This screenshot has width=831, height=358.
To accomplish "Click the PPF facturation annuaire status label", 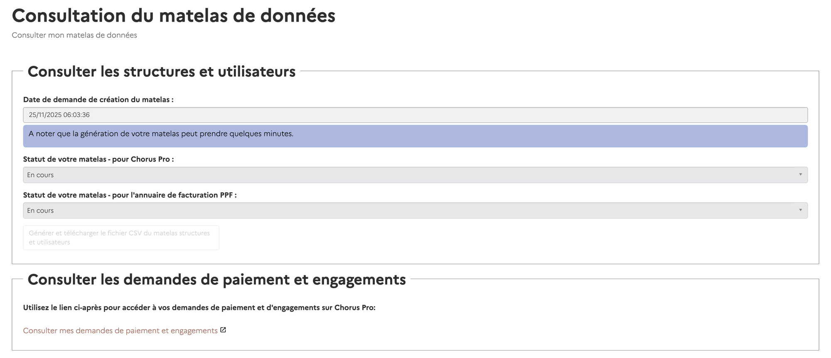I will 130,195.
